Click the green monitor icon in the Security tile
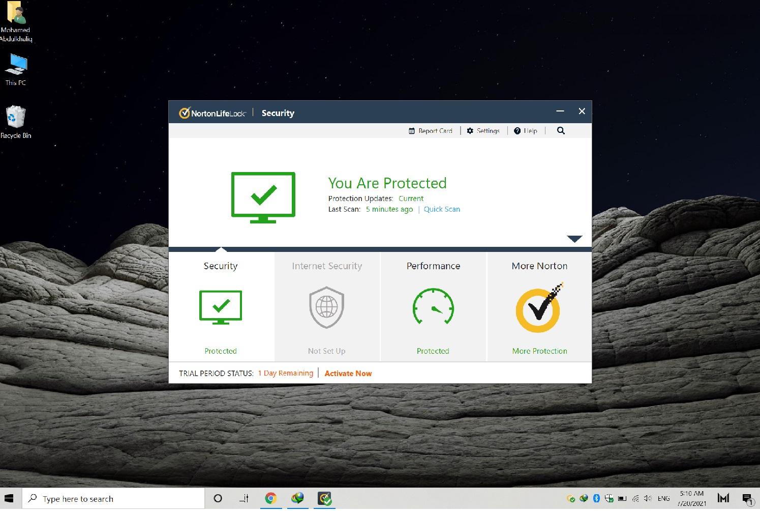Image resolution: width=760 pixels, height=511 pixels. click(x=221, y=307)
